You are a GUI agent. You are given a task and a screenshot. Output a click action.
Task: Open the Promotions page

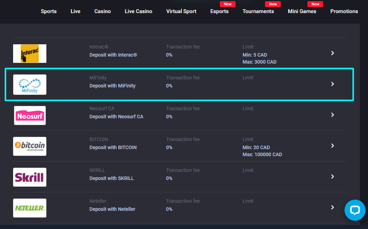coord(344,11)
